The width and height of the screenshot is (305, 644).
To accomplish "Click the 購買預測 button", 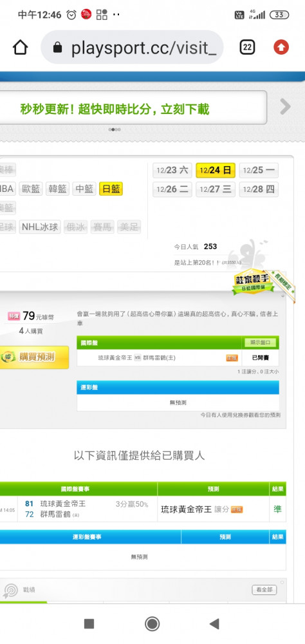I will coord(33,357).
